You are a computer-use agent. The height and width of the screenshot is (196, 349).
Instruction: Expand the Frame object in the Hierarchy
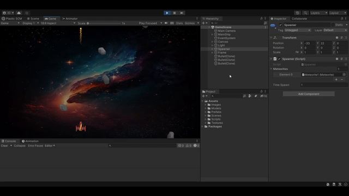[212, 53]
